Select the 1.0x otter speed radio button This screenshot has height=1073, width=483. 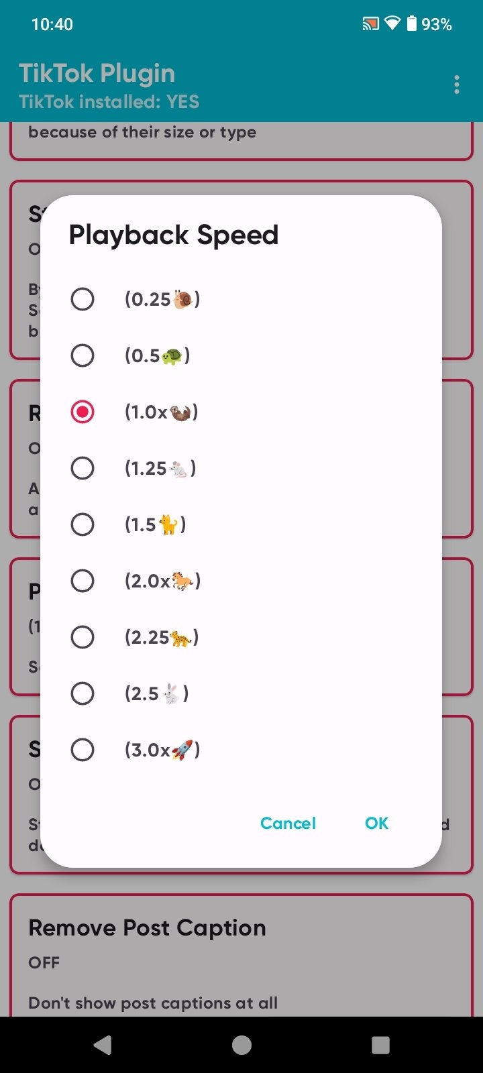83,412
